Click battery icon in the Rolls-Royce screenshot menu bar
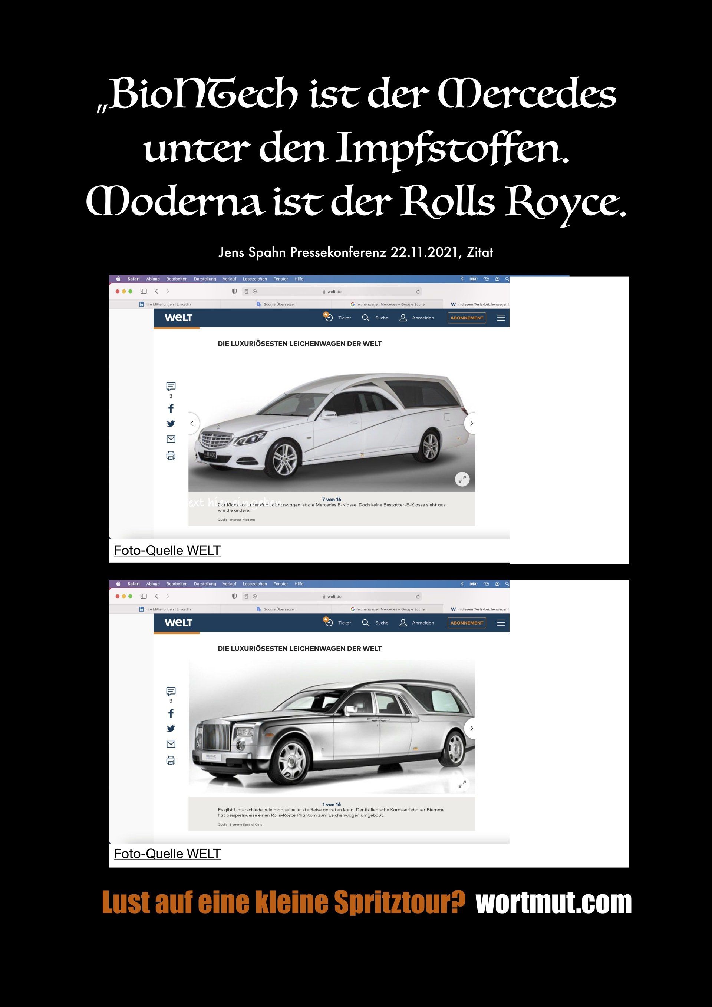Viewport: 712px width, 1007px height. [474, 584]
